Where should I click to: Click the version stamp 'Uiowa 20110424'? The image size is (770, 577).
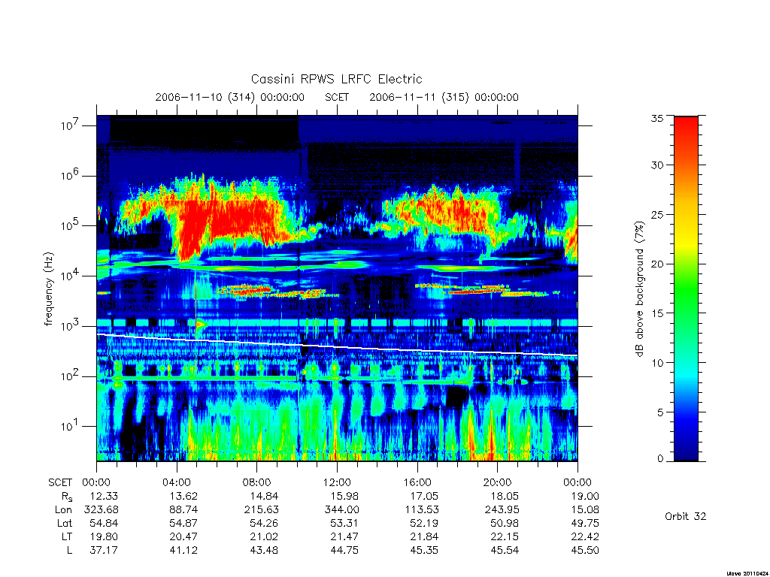pos(748,573)
